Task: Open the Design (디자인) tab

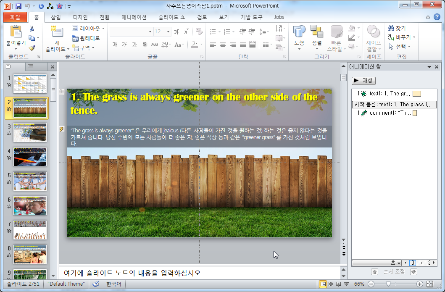Action: [80, 17]
